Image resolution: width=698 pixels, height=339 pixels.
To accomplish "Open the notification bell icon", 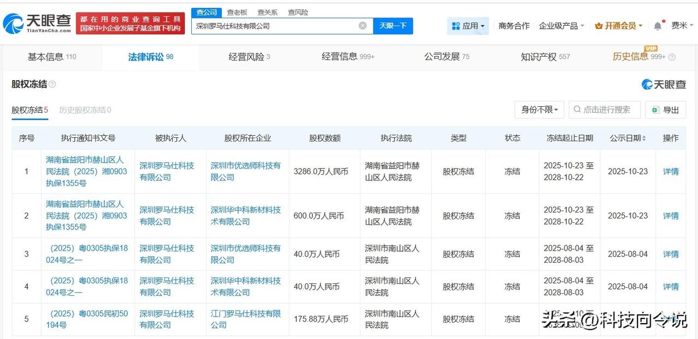I will click(x=657, y=25).
